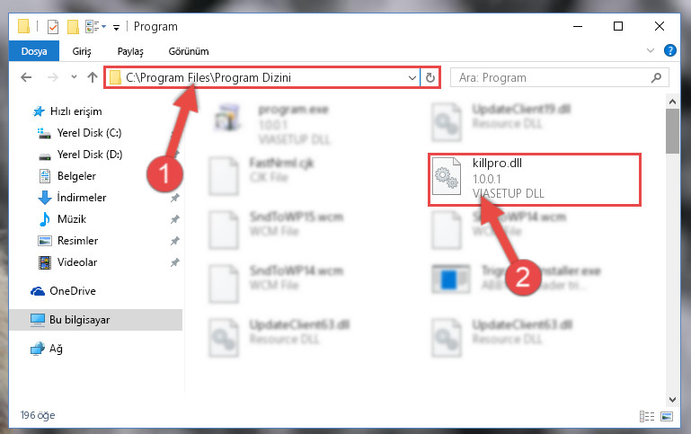
Task: Open the recent locations dropdown arrow
Action: click(74, 77)
